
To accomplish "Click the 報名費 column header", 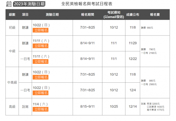I will (x=155, y=15).
